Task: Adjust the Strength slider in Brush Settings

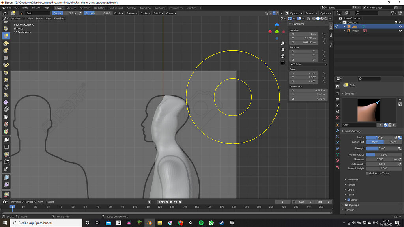Action: tap(382, 148)
